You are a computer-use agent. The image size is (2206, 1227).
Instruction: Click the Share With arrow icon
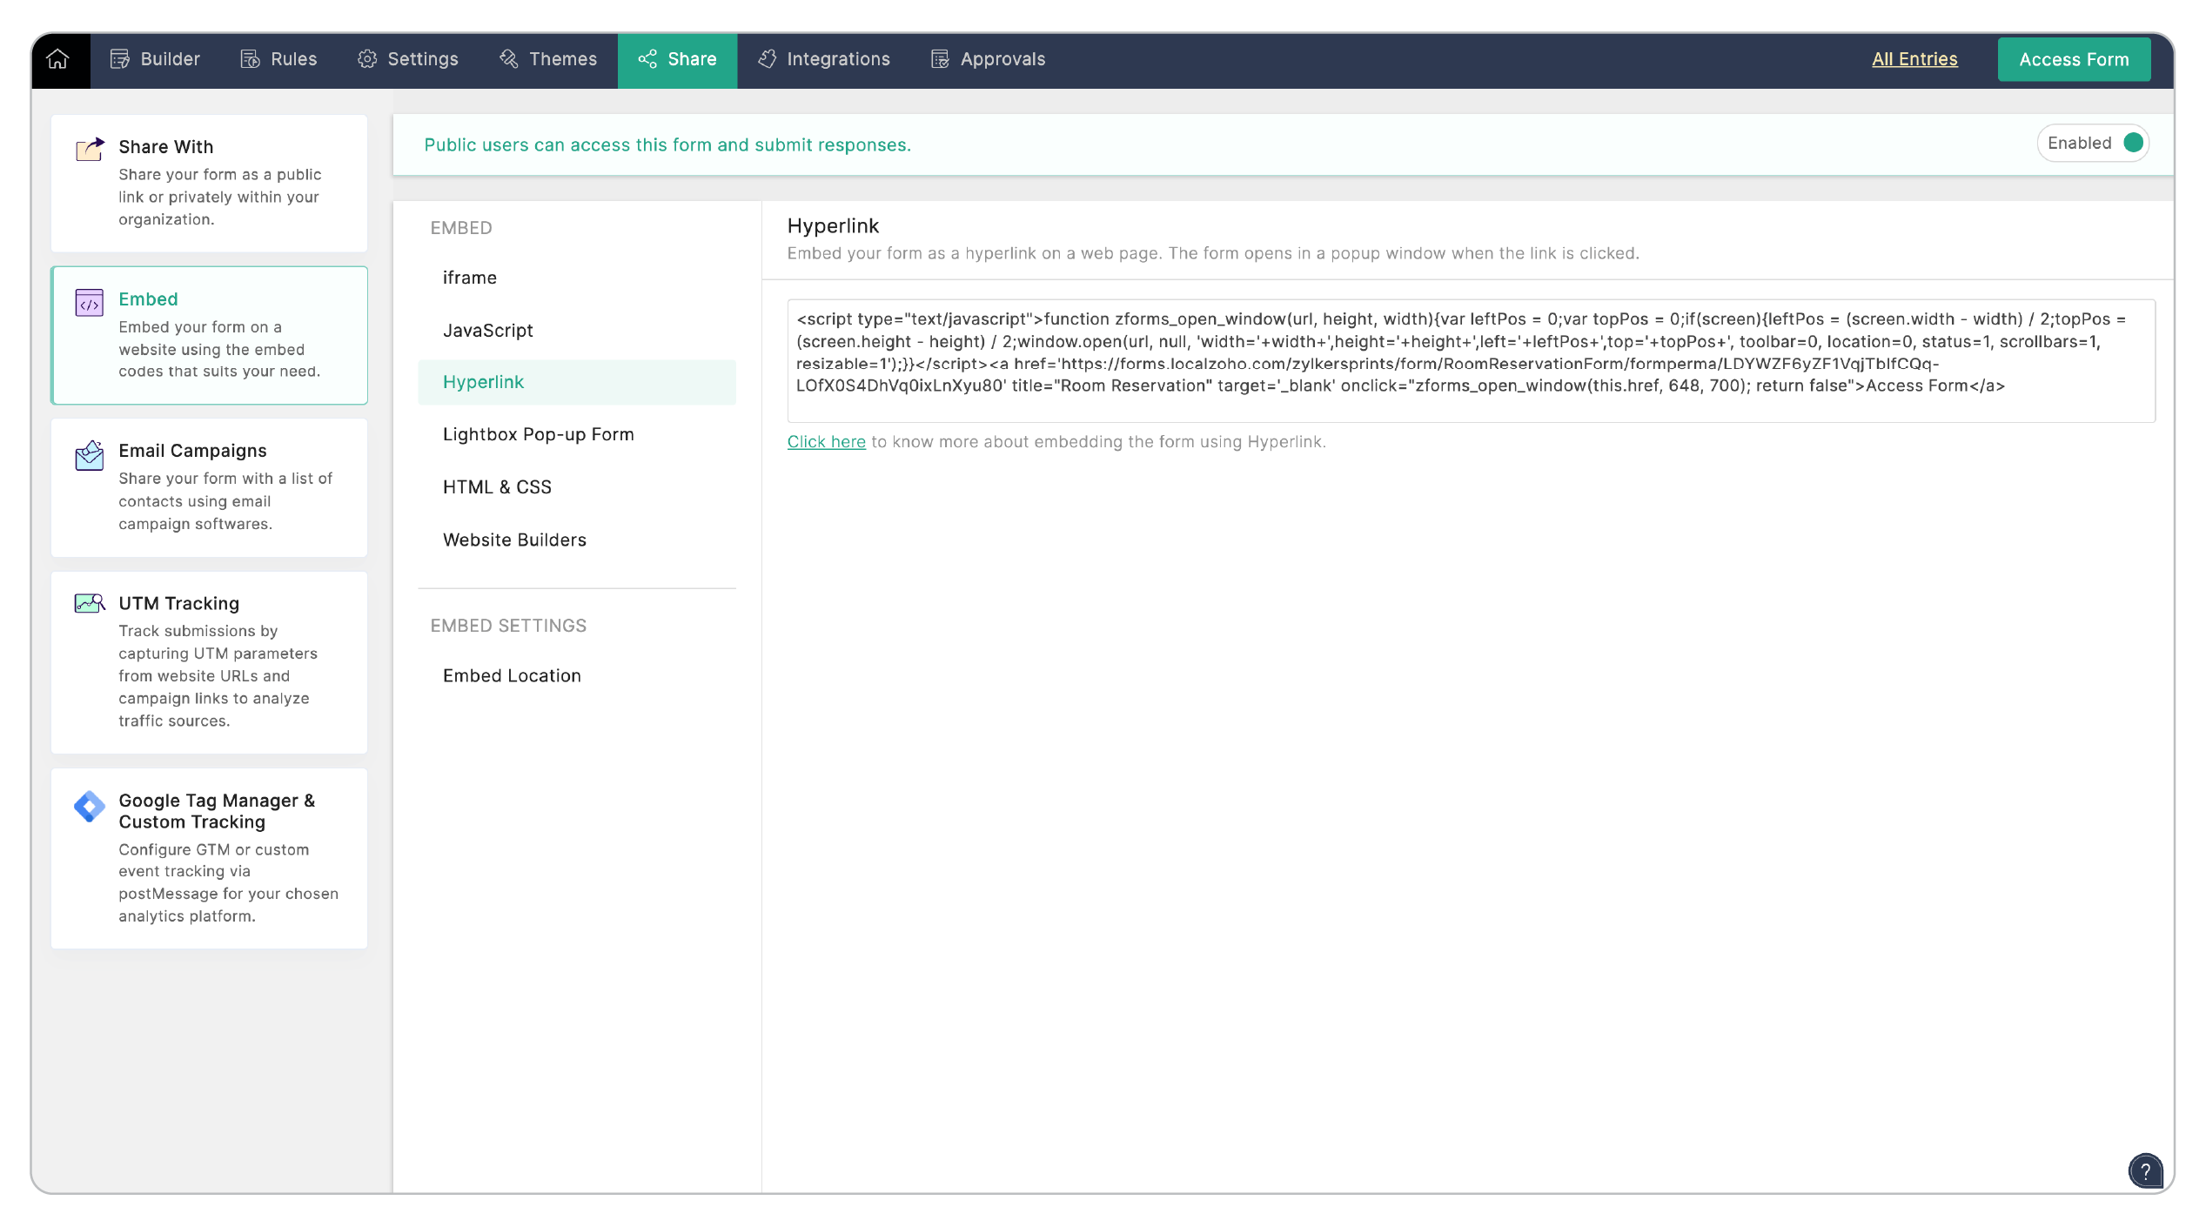[90, 150]
